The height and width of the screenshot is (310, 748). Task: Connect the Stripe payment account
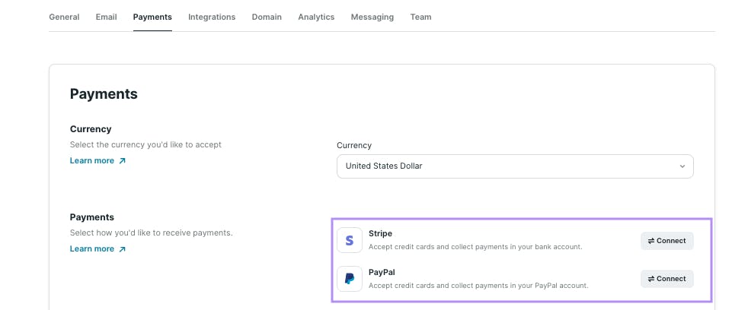point(666,240)
